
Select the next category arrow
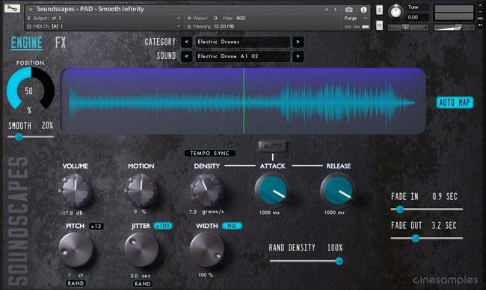[298, 42]
